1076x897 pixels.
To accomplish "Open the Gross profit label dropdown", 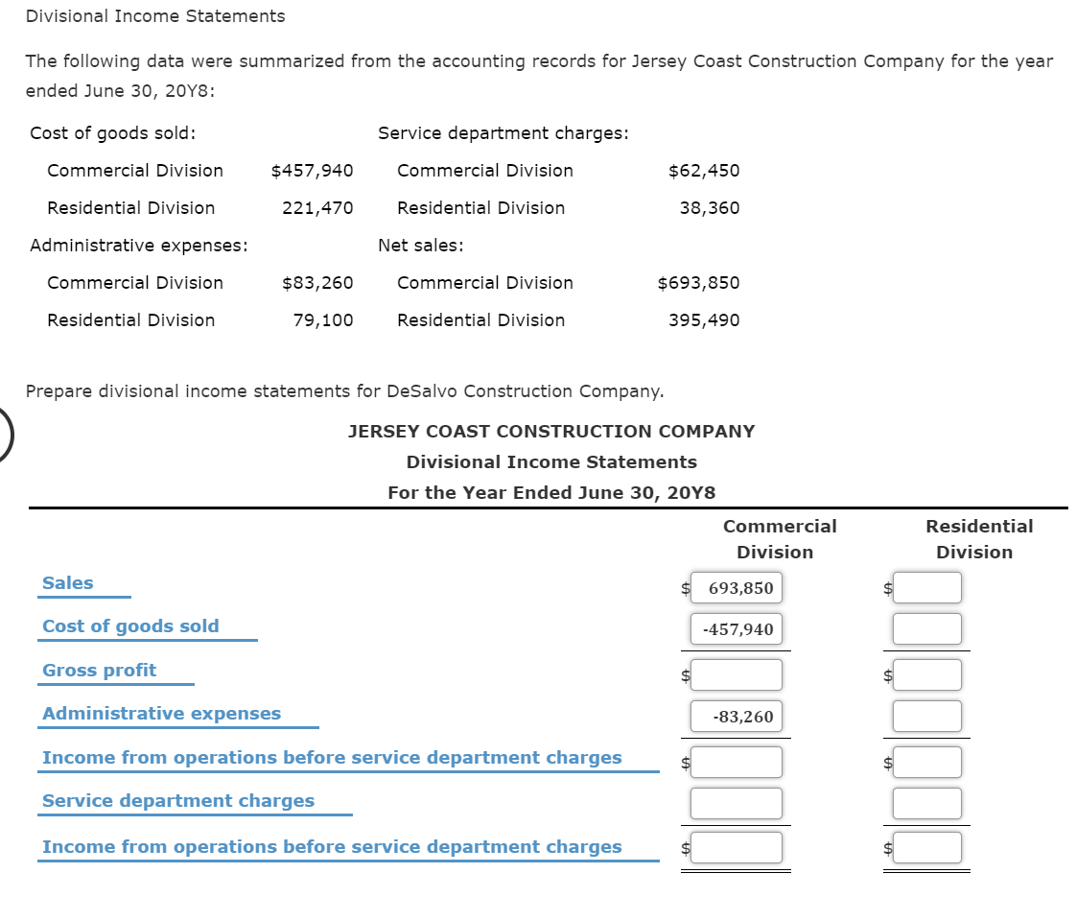I will pos(116,672).
